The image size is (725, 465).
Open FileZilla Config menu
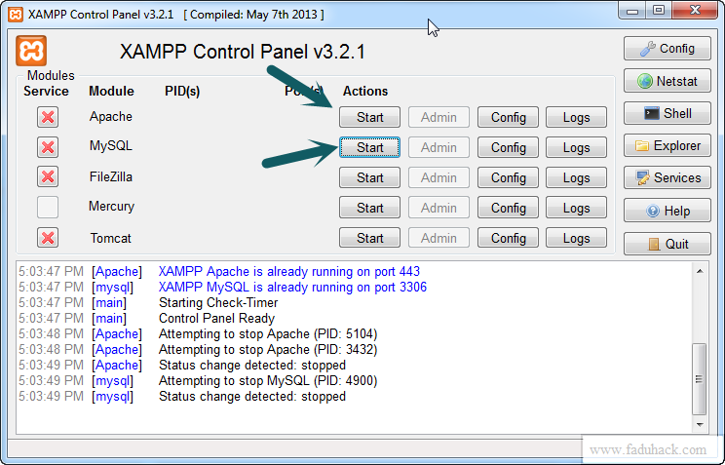508,177
